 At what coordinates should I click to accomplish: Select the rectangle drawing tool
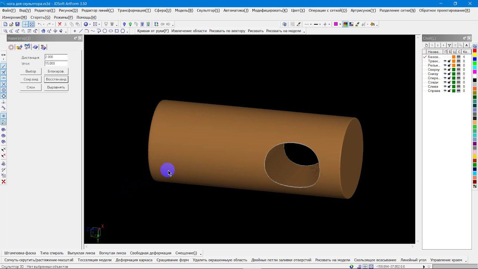coord(117,31)
